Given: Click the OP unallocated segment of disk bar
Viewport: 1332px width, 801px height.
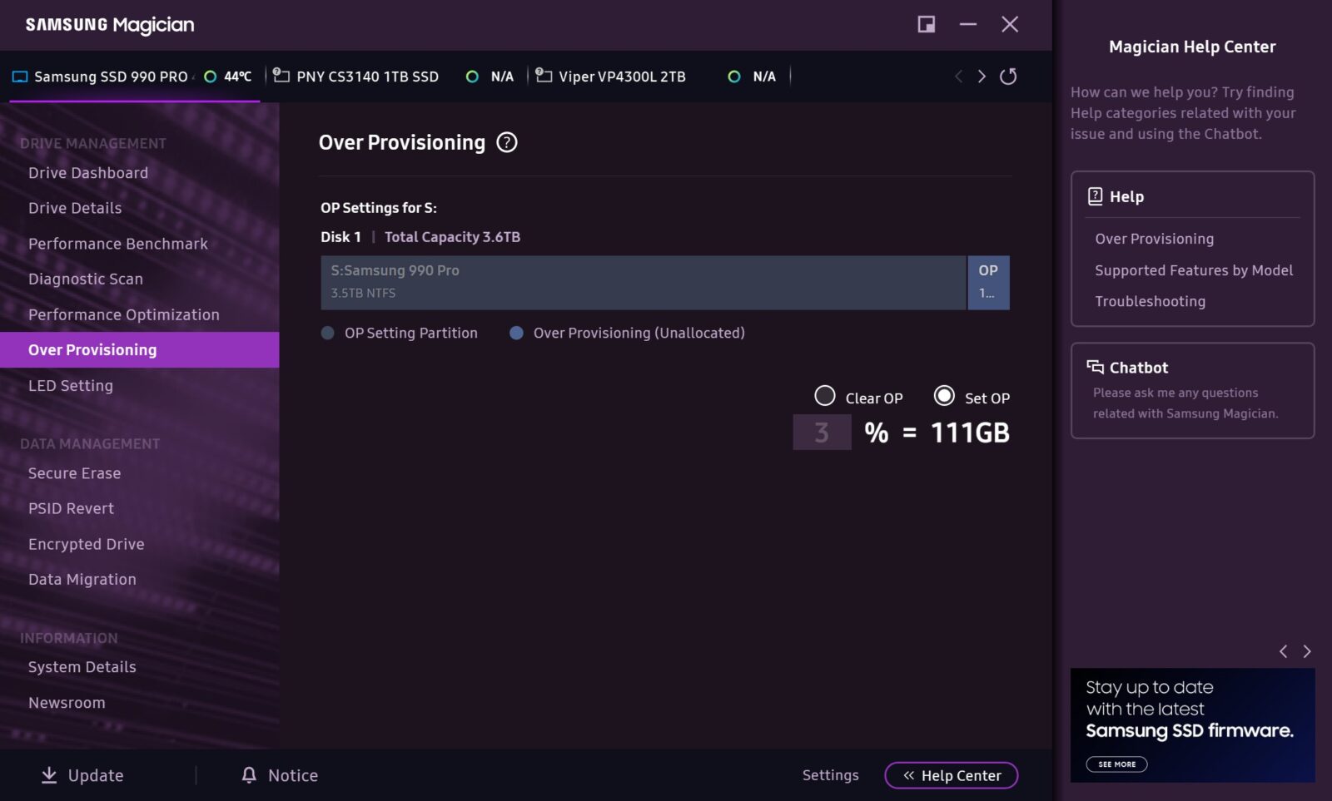Looking at the screenshot, I should (988, 283).
